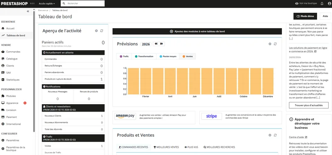332x155 pixels.
Task: Focus the Rechercher search field
Action: click(x=83, y=4)
